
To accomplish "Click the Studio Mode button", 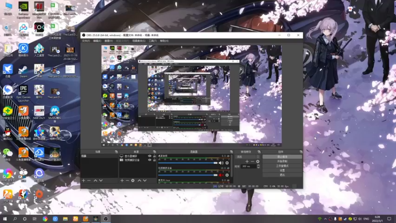I will point(282,166).
